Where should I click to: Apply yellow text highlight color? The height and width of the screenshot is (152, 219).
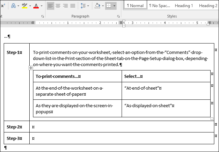[x=25, y=6]
